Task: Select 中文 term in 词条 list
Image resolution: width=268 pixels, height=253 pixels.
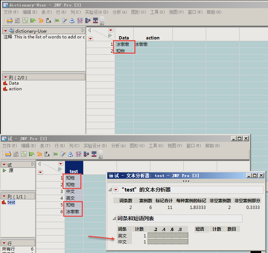Action: coord(122,242)
